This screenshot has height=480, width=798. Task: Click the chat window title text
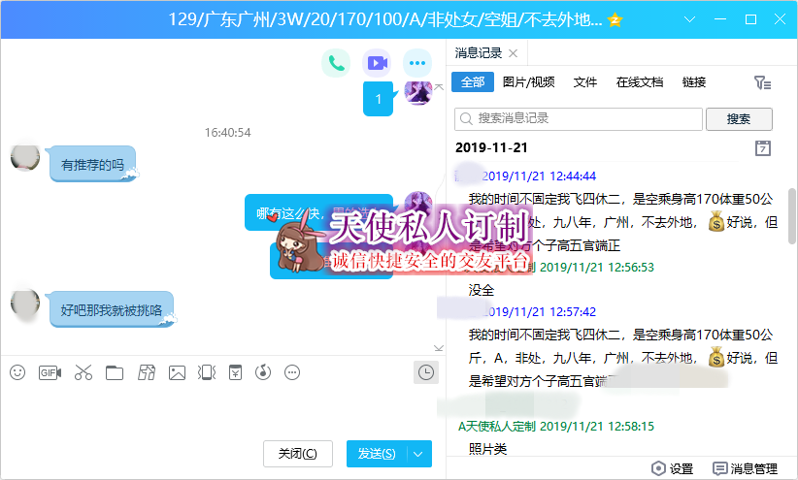385,19
